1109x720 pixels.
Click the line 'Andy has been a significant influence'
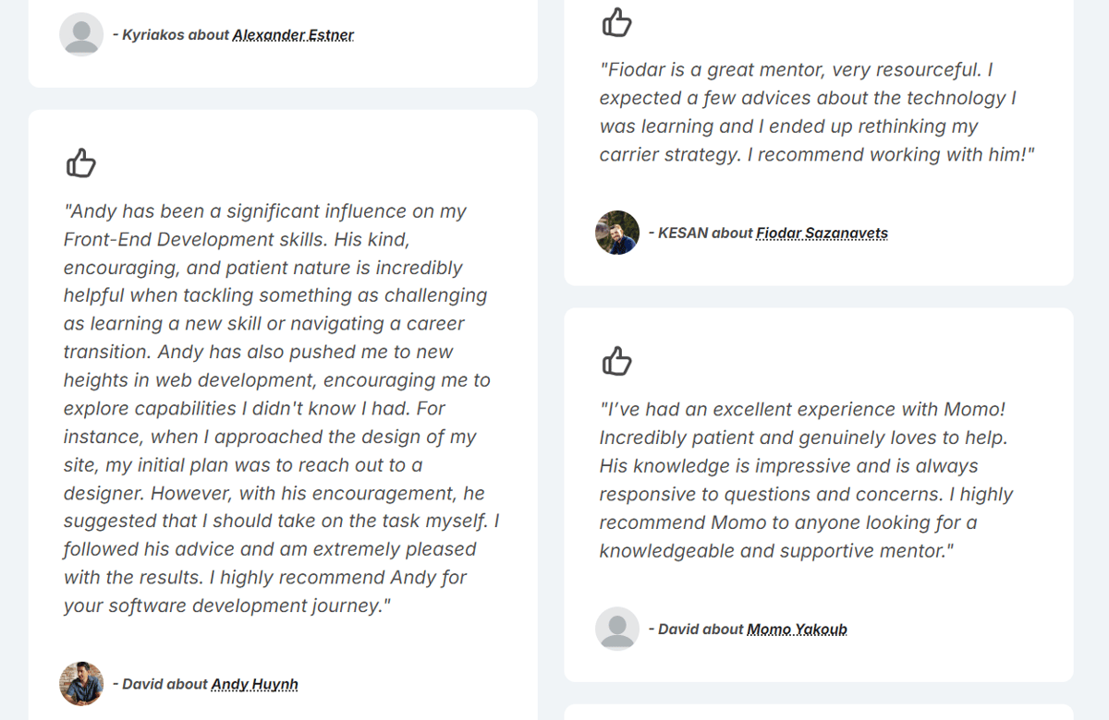pyautogui.click(x=265, y=211)
